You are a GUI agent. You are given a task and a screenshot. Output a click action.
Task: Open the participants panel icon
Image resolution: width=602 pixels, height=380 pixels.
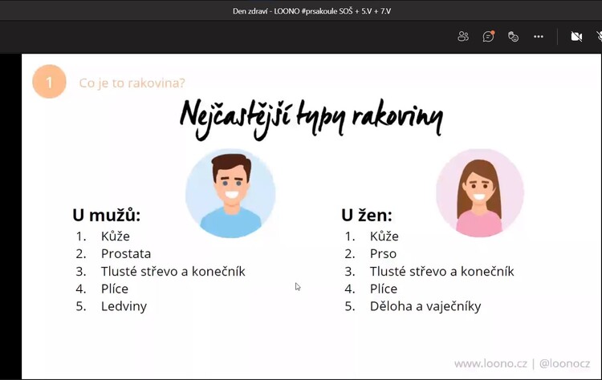click(x=463, y=36)
